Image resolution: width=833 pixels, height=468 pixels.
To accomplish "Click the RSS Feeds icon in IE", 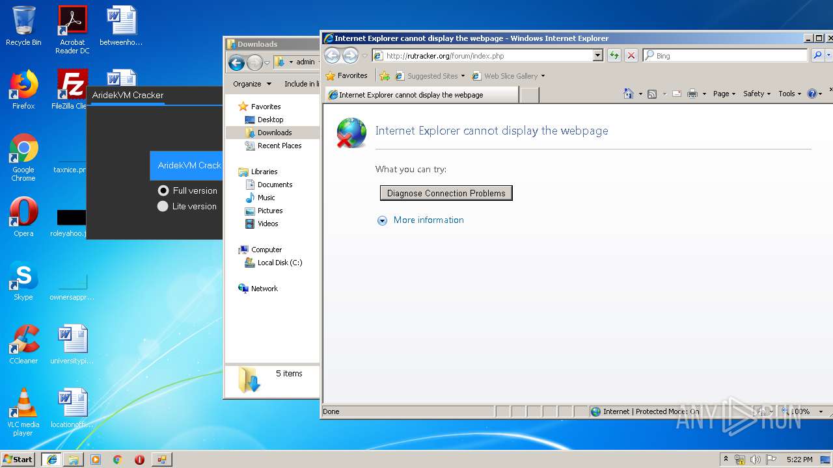I will click(x=652, y=94).
